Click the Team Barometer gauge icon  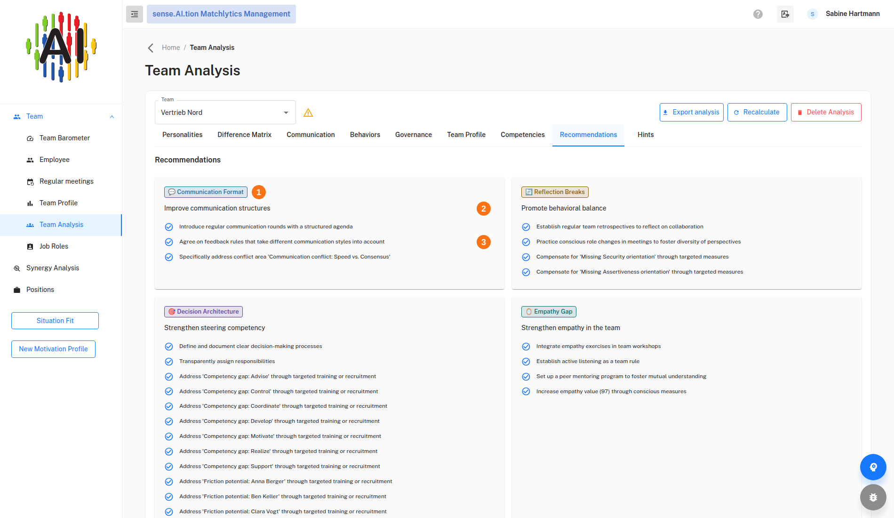[30, 138]
